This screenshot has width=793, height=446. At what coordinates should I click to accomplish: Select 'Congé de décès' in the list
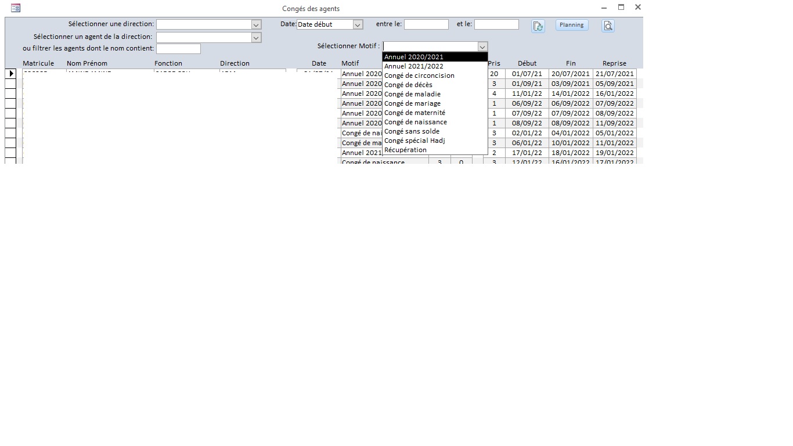[x=435, y=85]
